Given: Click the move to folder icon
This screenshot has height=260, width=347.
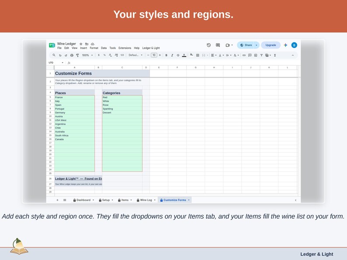Looking at the screenshot, I should (87, 44).
